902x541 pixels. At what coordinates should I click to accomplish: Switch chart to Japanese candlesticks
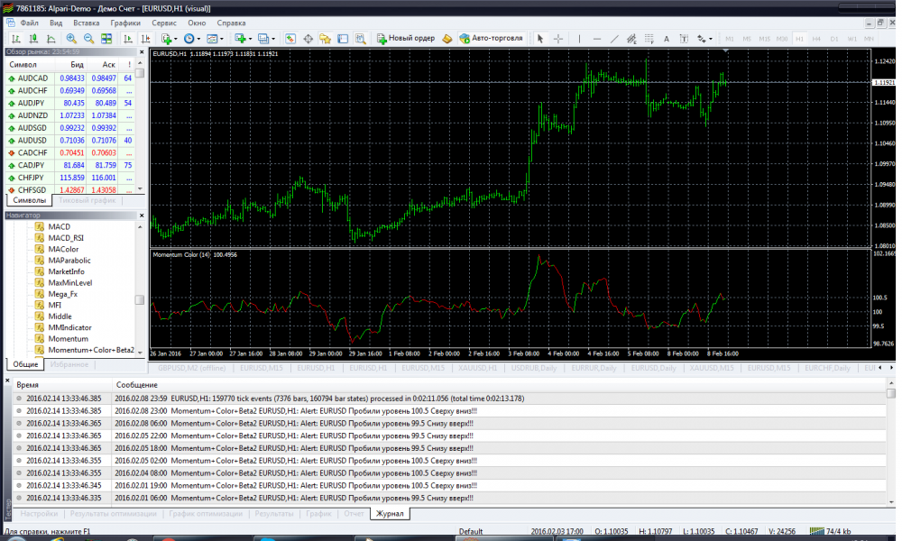pyautogui.click(x=33, y=39)
